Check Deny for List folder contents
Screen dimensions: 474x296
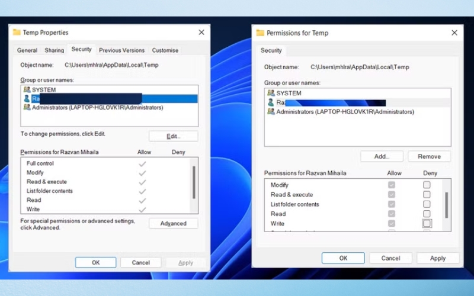tap(427, 204)
